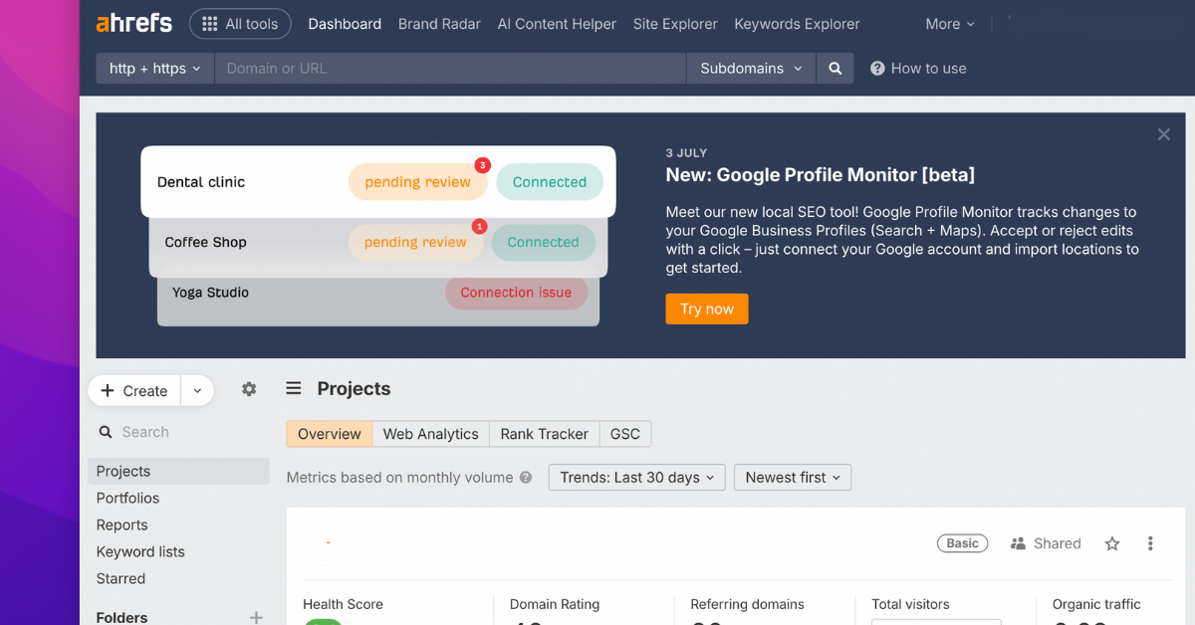
Task: Close the Google Profile Monitor banner
Action: pyautogui.click(x=1163, y=134)
